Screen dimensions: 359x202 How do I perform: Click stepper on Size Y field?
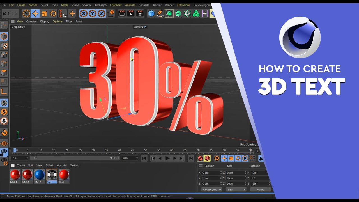click(245, 178)
